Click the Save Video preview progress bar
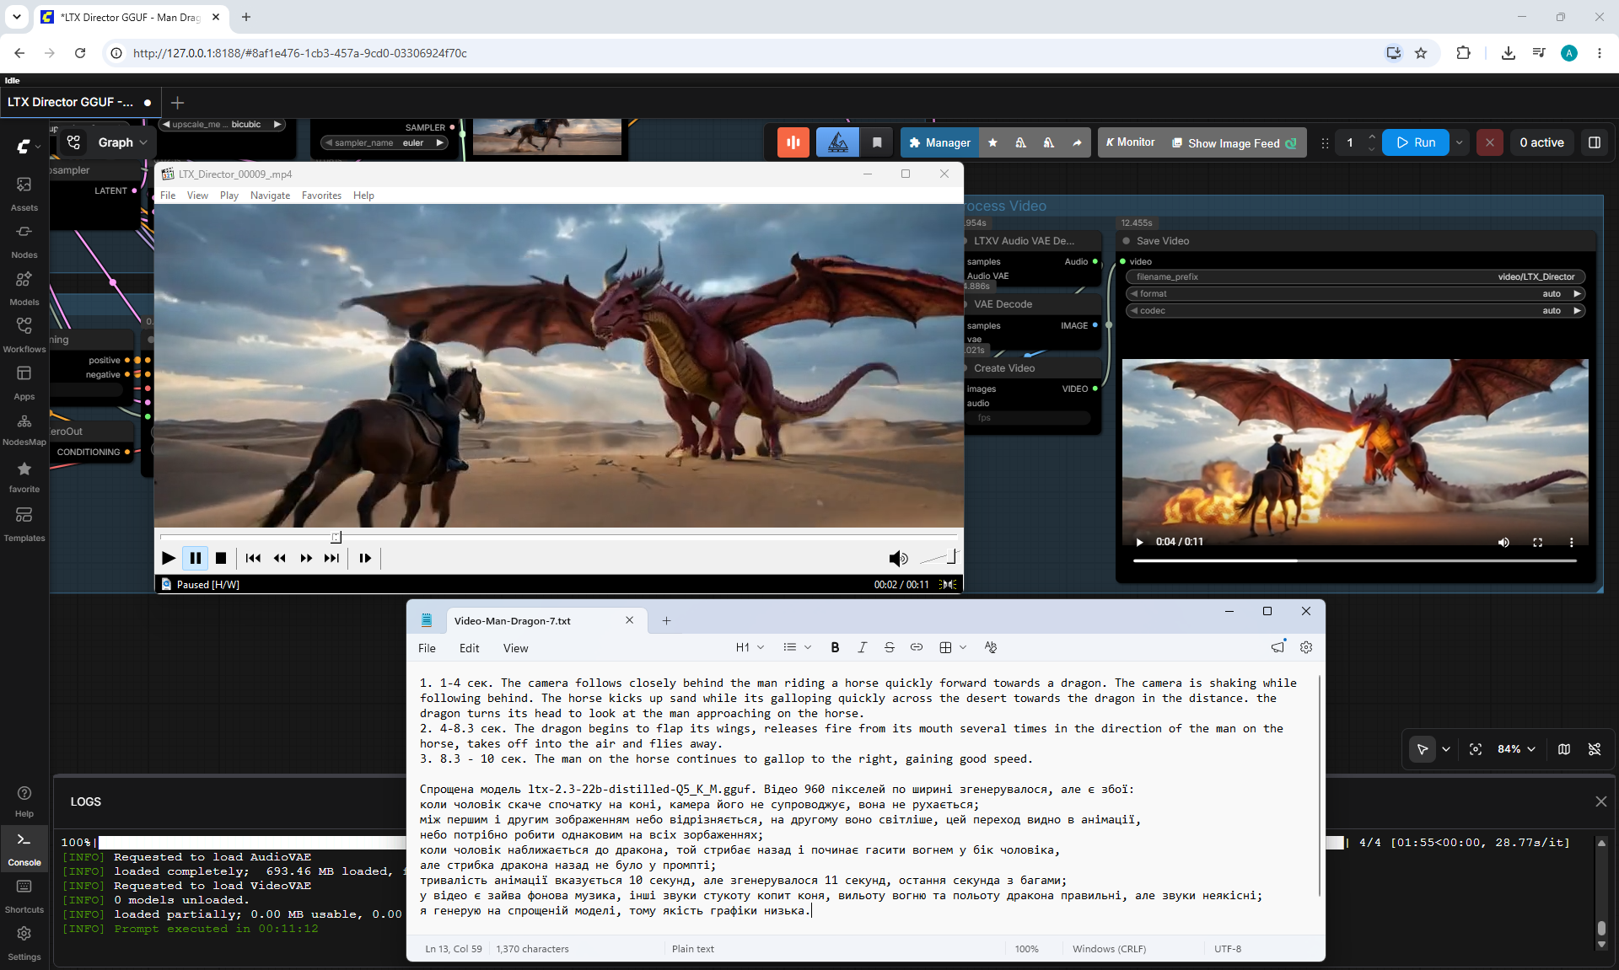Image resolution: width=1619 pixels, height=970 pixels. coord(1355,560)
